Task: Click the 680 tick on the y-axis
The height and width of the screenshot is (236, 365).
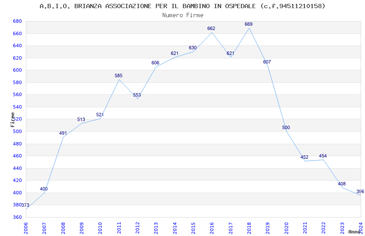Action: tap(18, 21)
